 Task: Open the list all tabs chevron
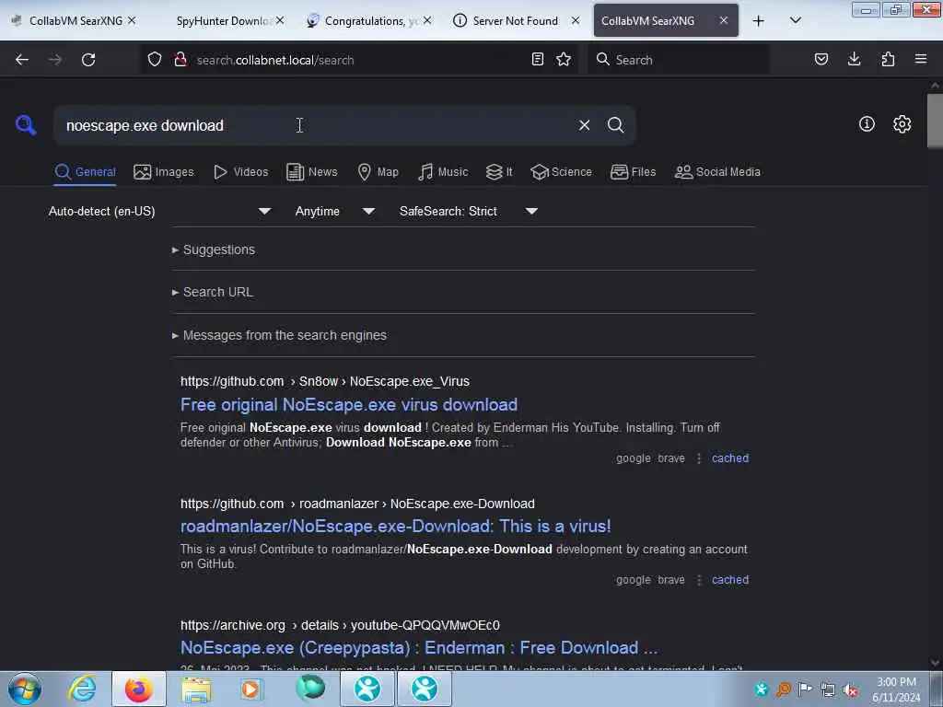[795, 21]
